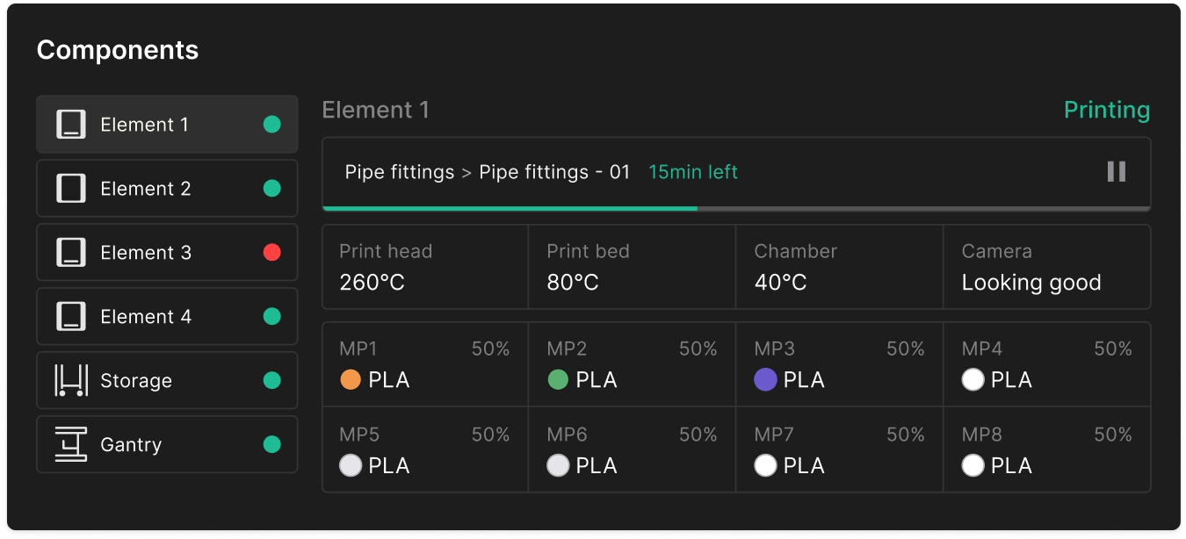The height and width of the screenshot is (539, 1186).
Task: Click the Element 1 printer icon
Action: pyautogui.click(x=71, y=125)
